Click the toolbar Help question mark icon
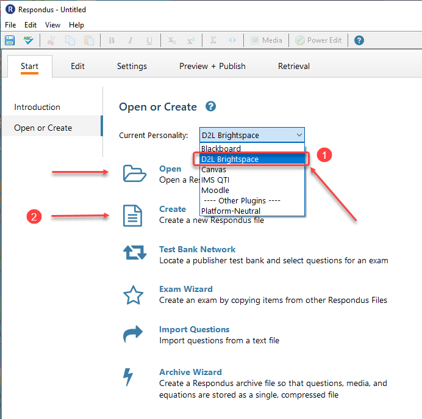Screen dimensions: 422x419 (359, 40)
